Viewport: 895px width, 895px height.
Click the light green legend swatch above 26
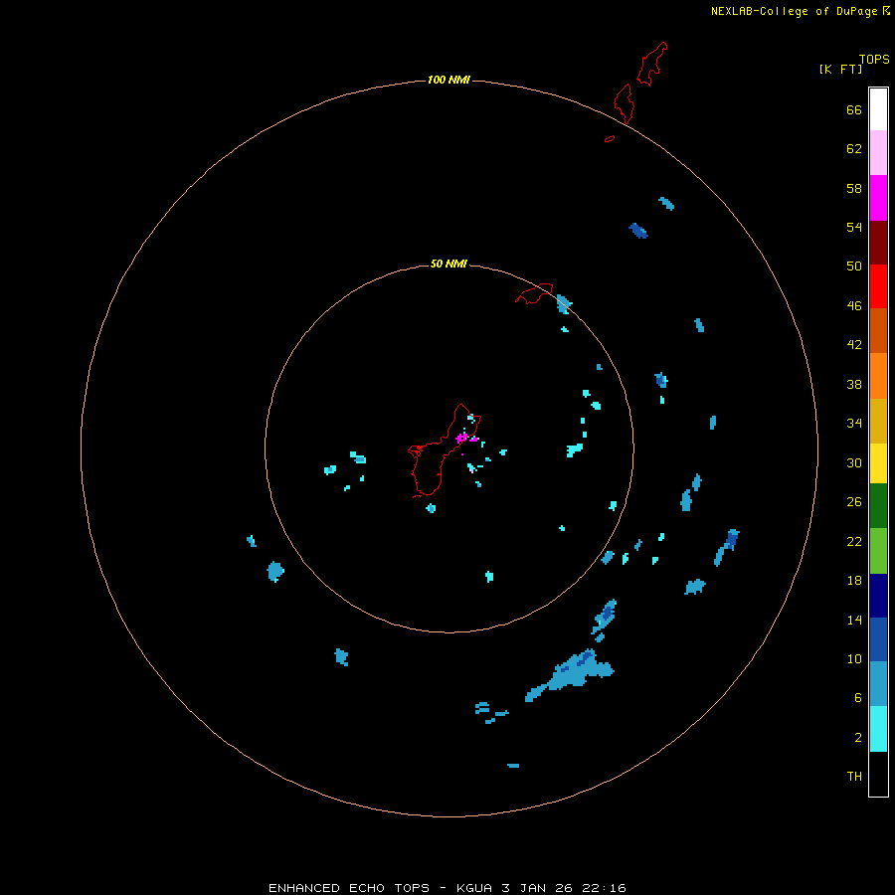click(878, 551)
